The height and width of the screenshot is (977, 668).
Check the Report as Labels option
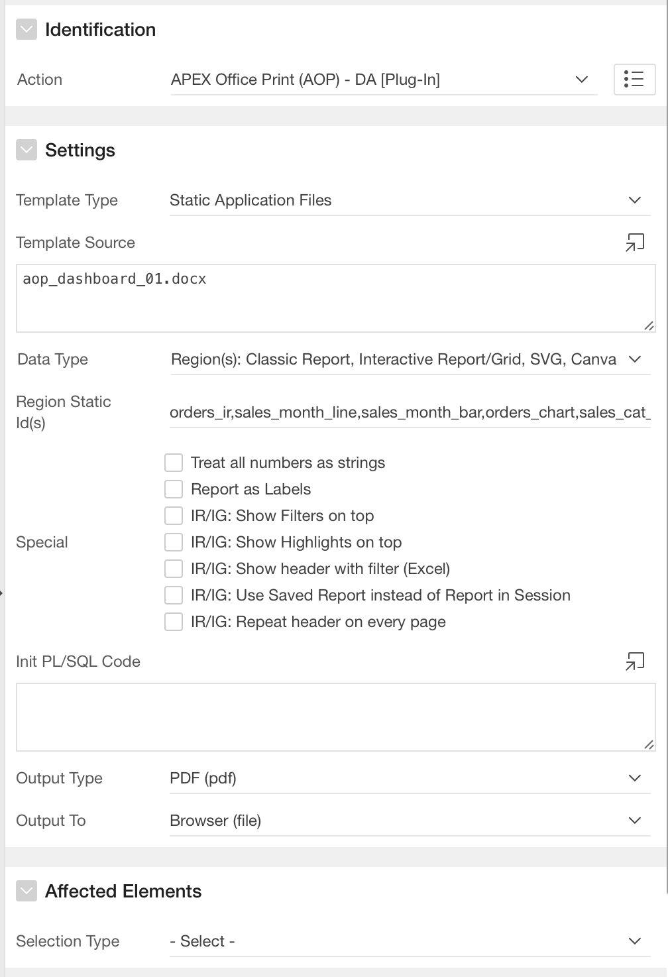tap(174, 489)
